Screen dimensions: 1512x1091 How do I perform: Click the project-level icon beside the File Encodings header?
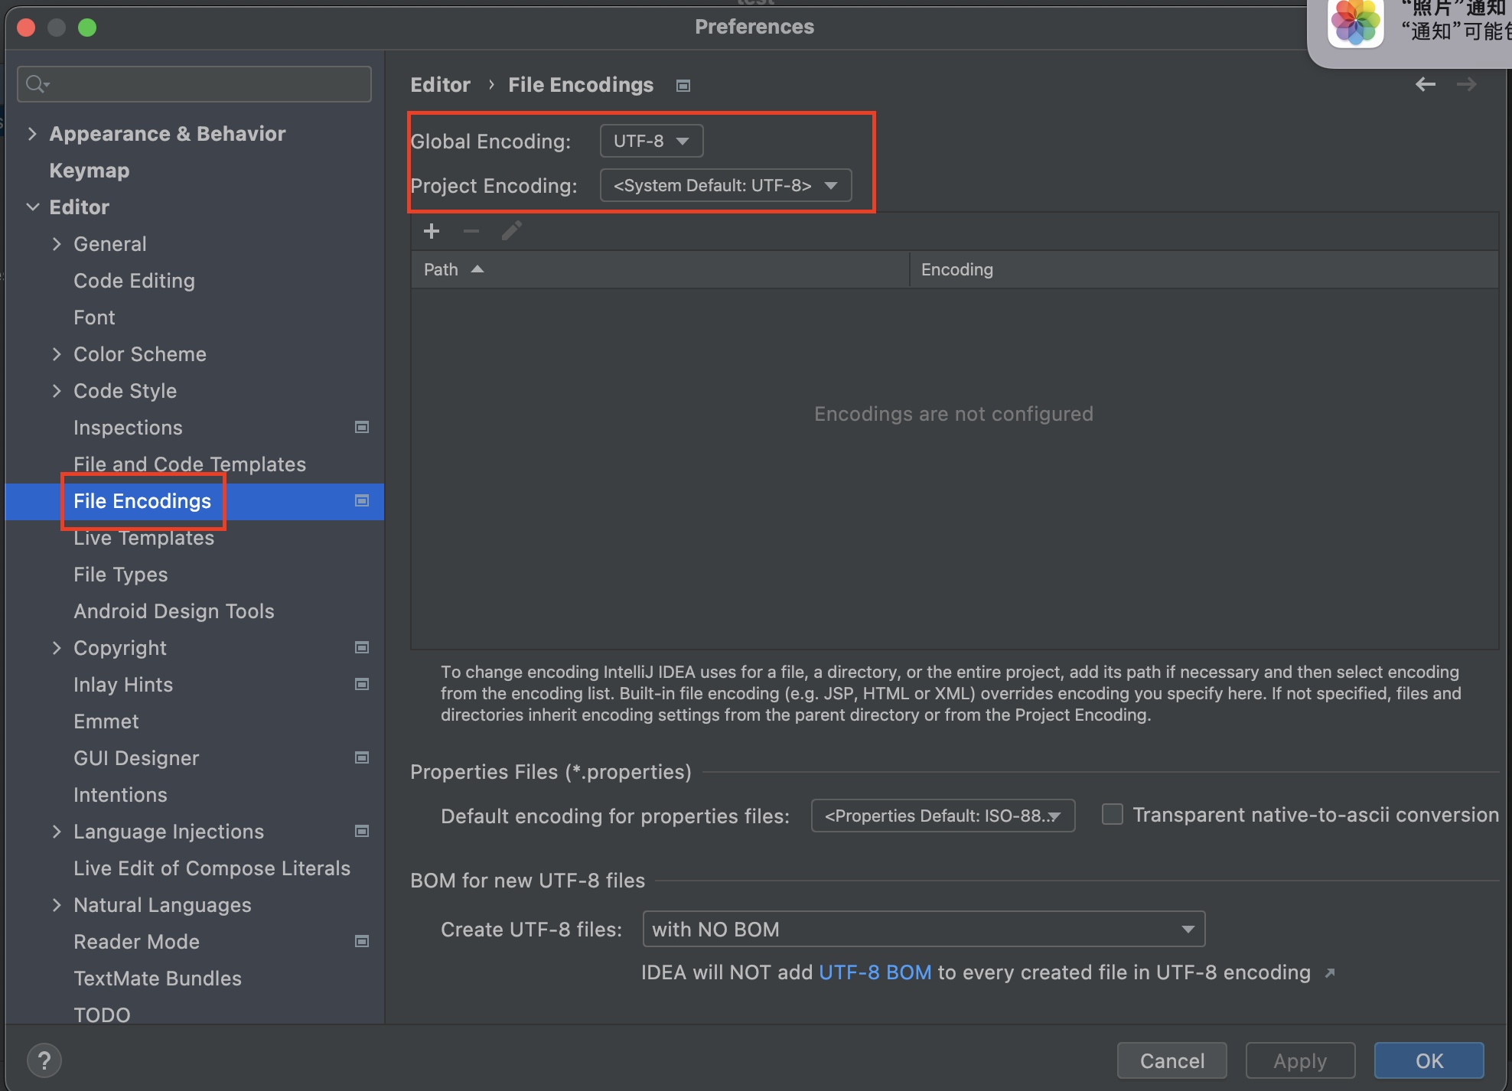tap(683, 86)
